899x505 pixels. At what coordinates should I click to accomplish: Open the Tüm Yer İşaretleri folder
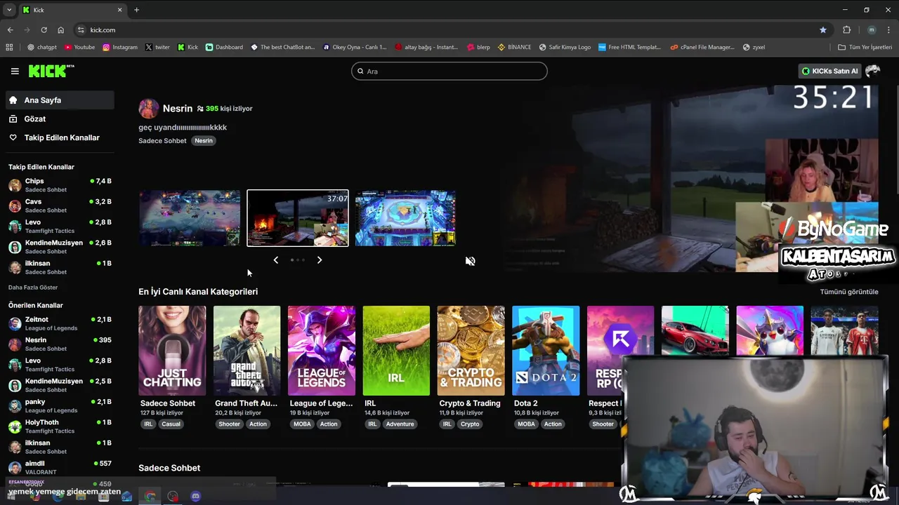point(865,47)
